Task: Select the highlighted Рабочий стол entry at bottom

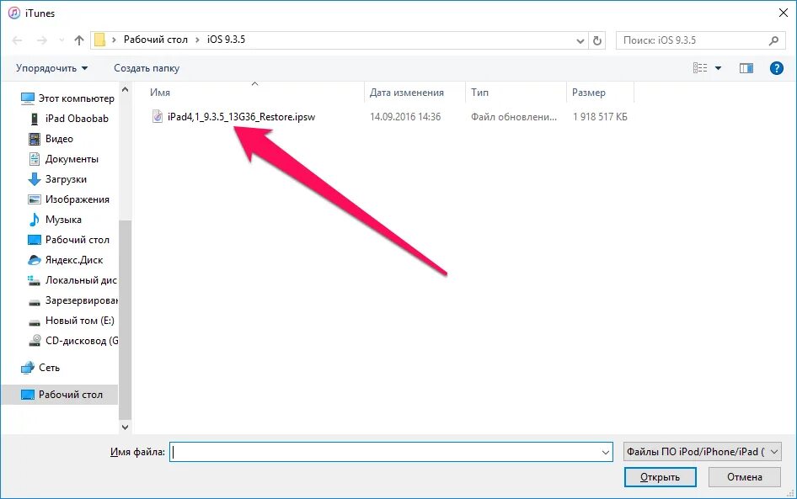Action: 60,395
